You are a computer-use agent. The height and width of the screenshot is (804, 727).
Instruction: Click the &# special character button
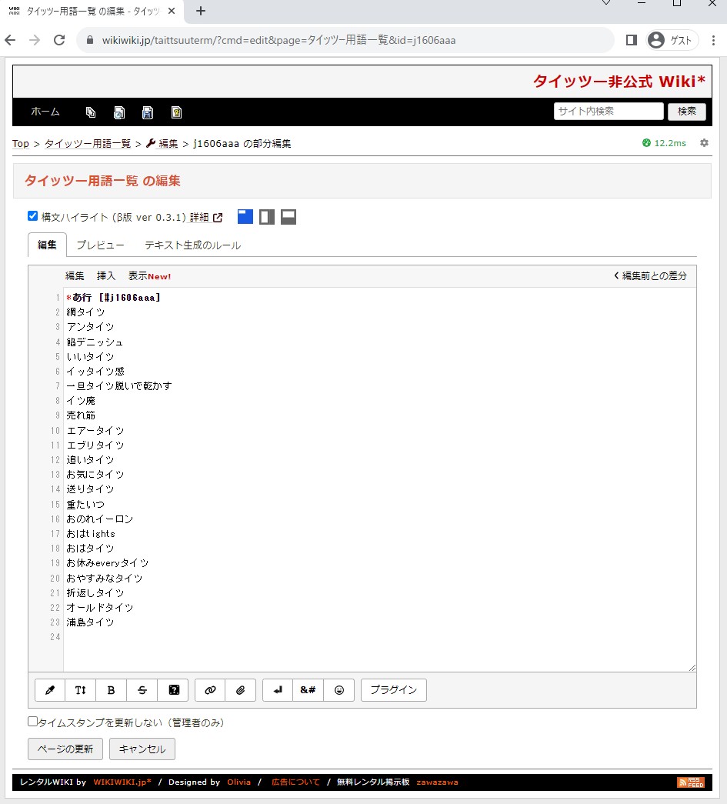click(x=308, y=690)
